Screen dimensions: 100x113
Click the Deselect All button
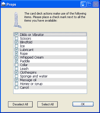20,104
